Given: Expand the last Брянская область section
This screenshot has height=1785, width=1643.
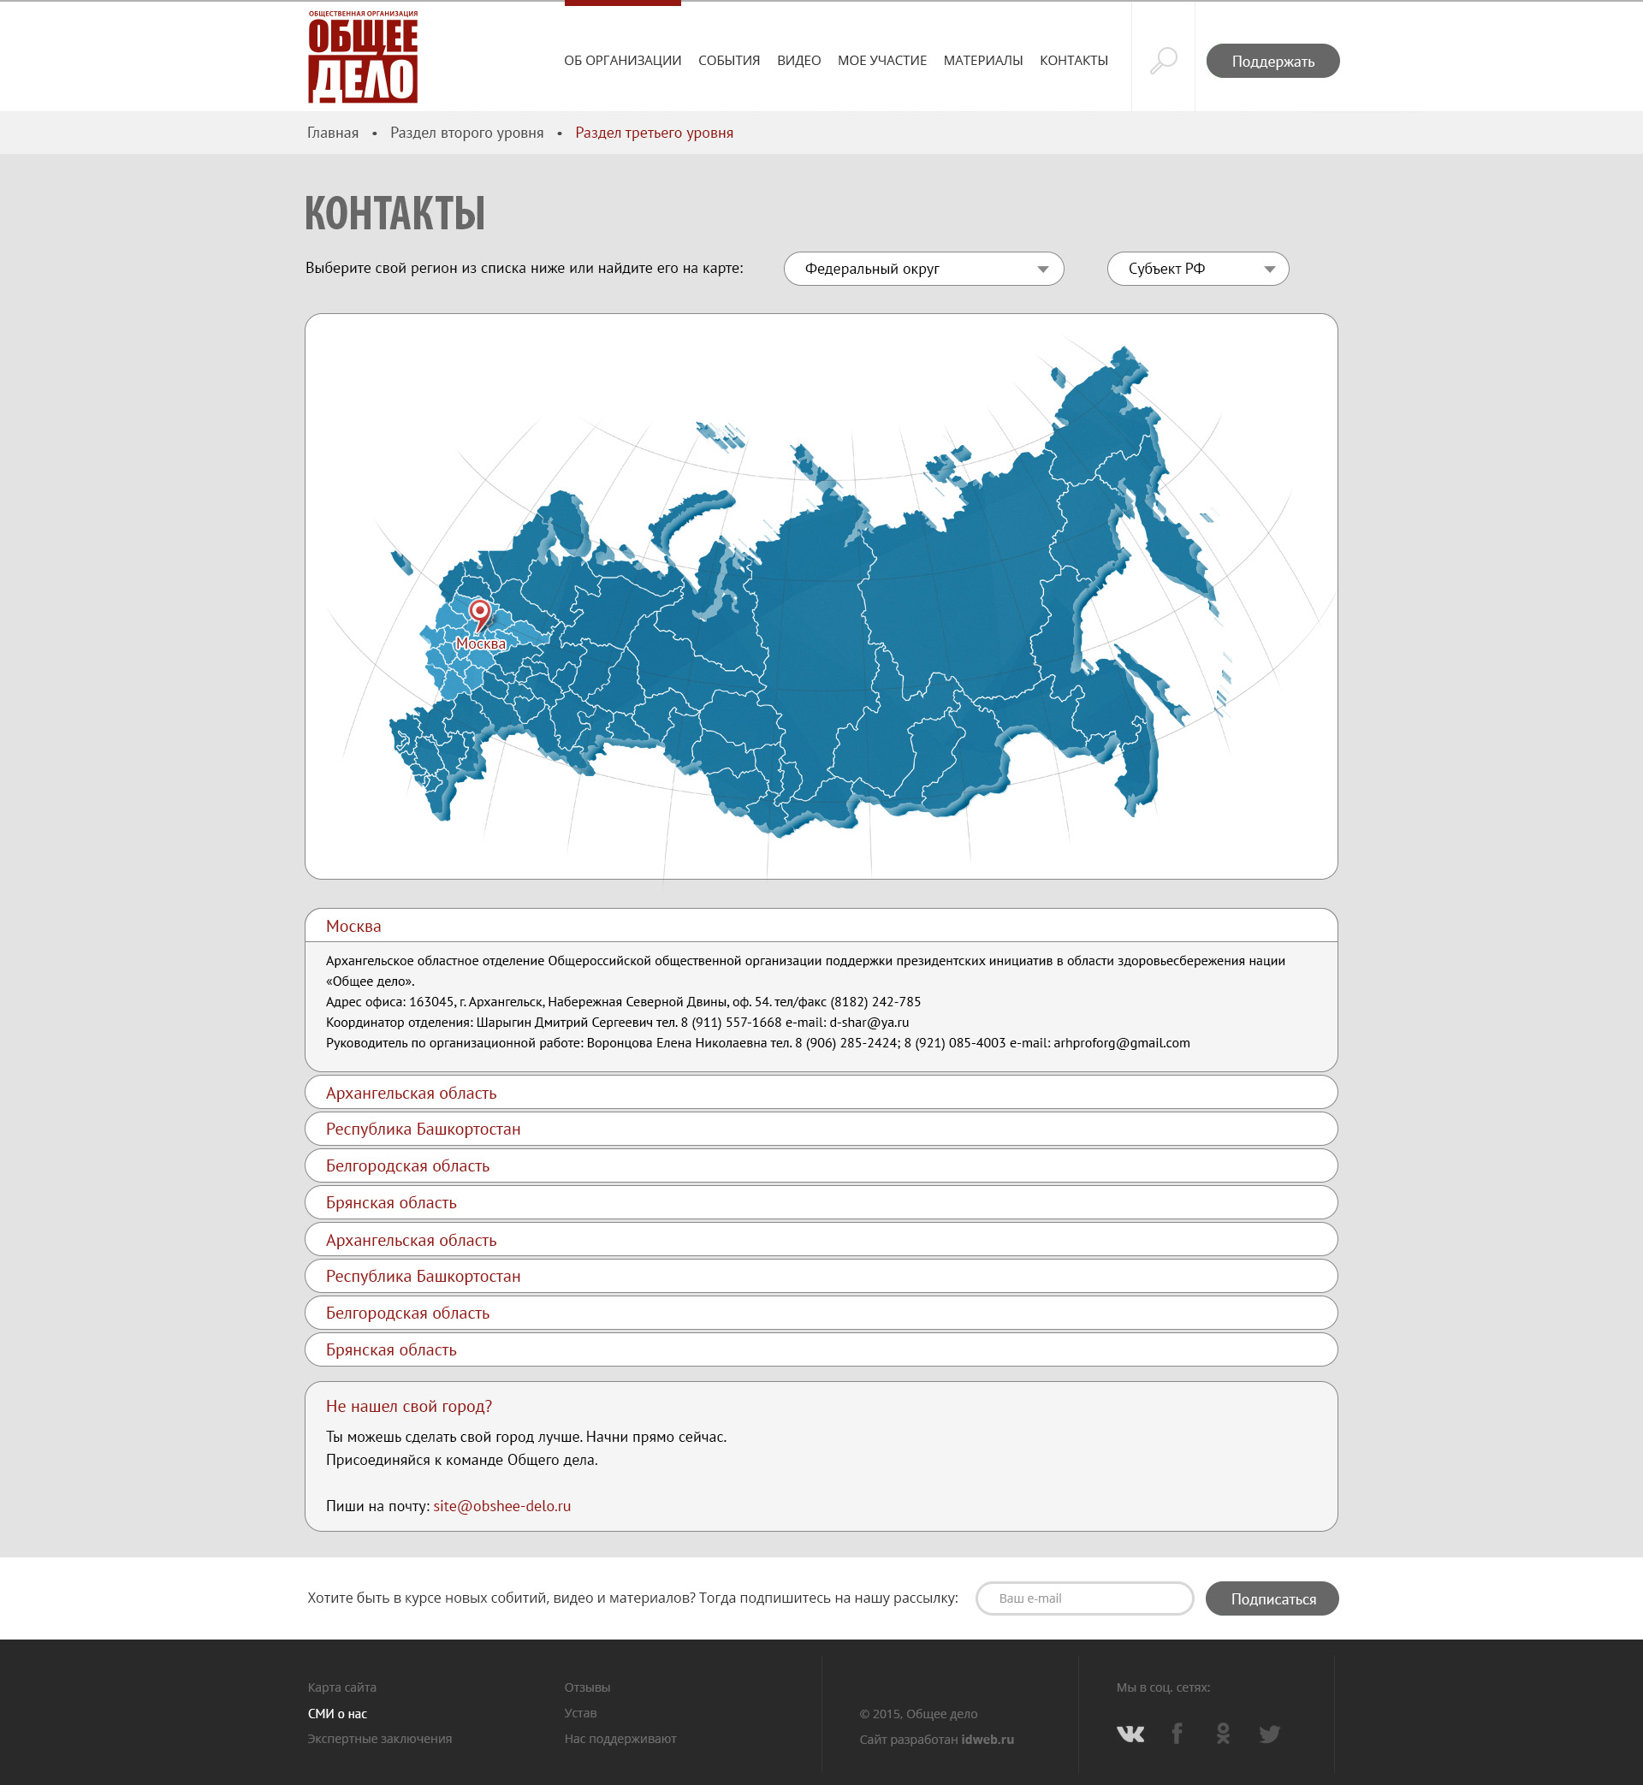Looking at the screenshot, I should coord(391,1349).
